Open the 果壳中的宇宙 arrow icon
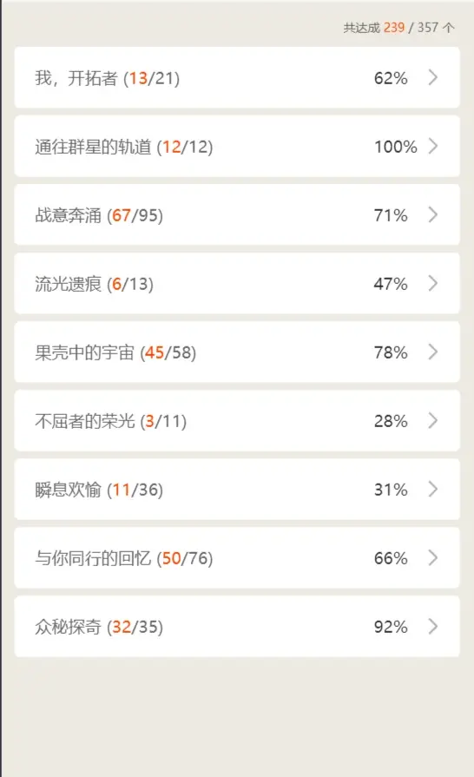The image size is (474, 777). [x=433, y=352]
